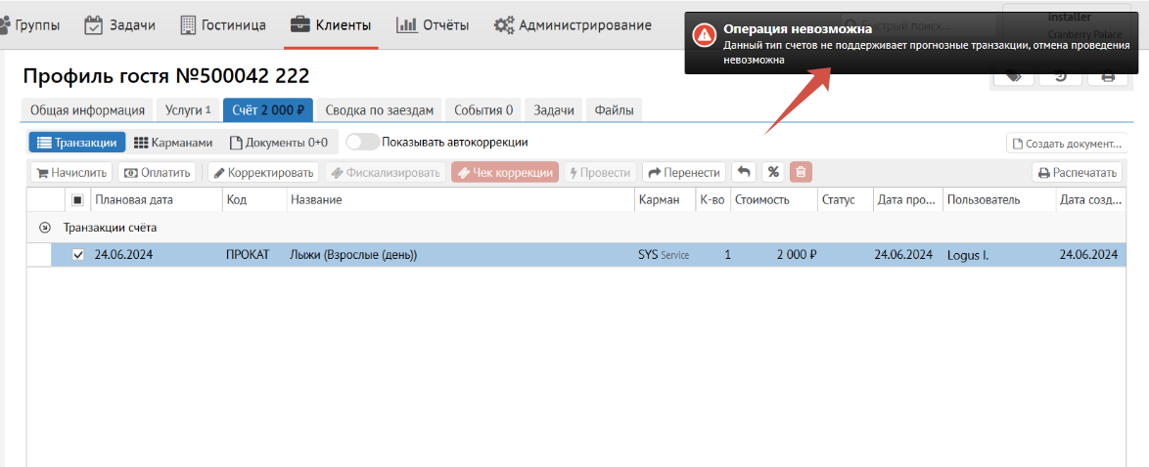Open События 0 tab
Viewport: 1149px width, 467px height.
coord(483,110)
